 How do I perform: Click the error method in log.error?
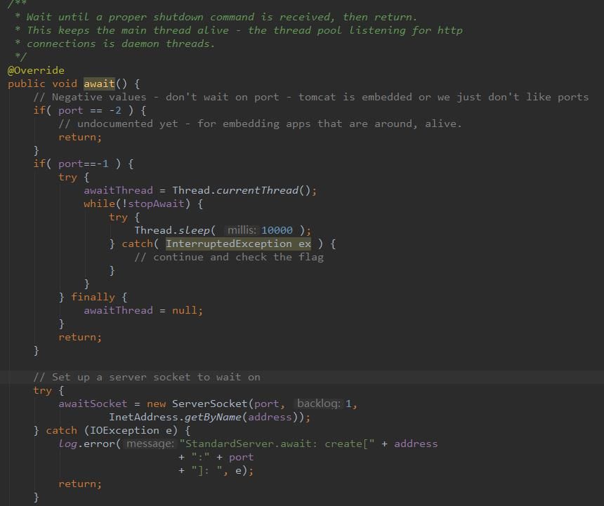click(100, 444)
